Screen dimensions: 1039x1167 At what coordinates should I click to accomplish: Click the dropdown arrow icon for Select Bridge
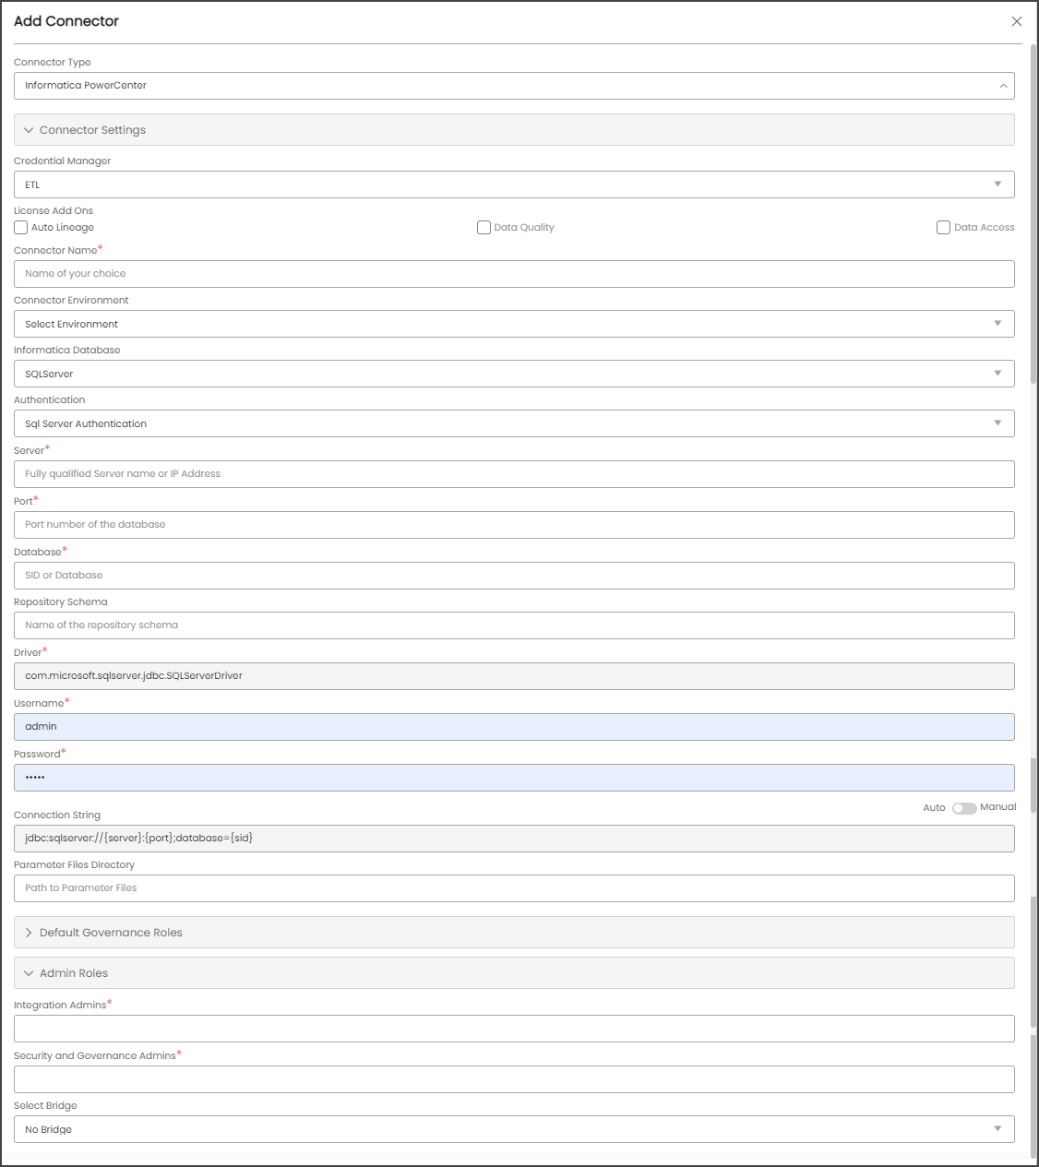[x=997, y=1128]
